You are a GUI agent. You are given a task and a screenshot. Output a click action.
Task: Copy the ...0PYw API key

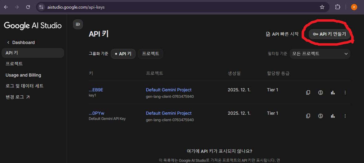[x=308, y=116]
